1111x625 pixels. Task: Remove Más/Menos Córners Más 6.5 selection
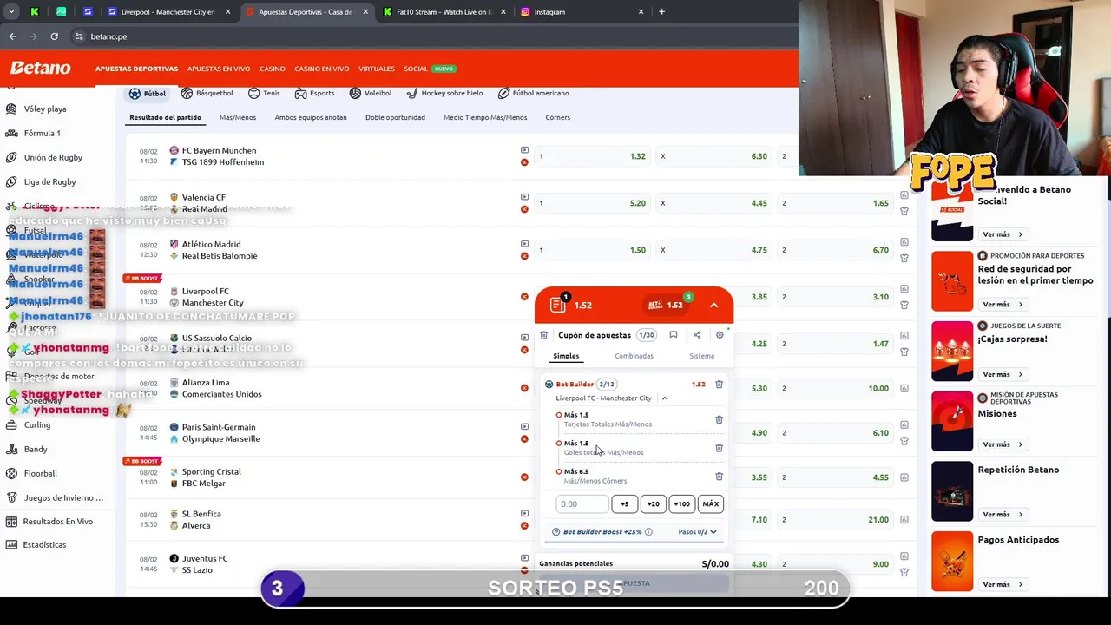tap(719, 476)
